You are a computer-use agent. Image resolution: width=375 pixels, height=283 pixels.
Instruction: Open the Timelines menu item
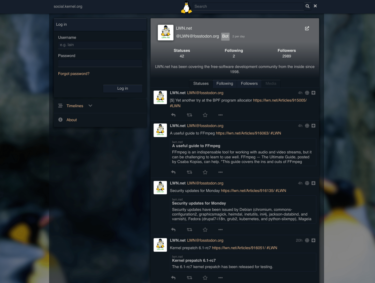(75, 106)
